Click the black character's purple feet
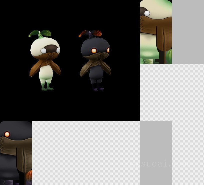Viewport: 204px width, 185px height. [97, 88]
